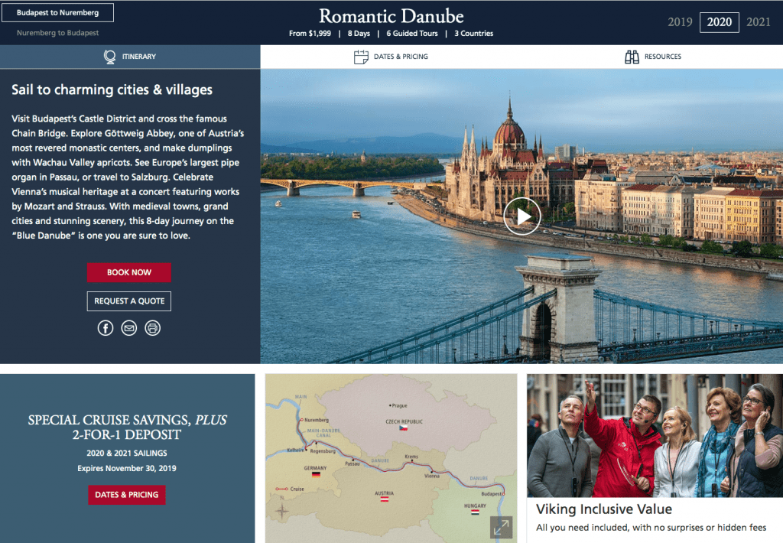Play the Budapest video
The image size is (783, 543).
(x=521, y=216)
